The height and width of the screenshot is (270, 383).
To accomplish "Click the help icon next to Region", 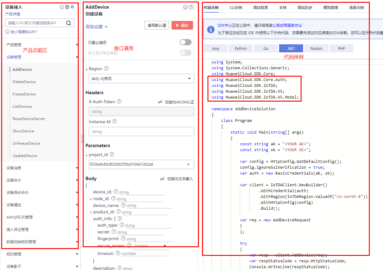I will click(x=106, y=69).
